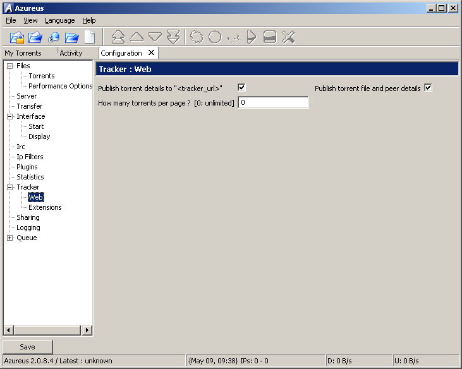Collapse the Interface tree node
The width and height of the screenshot is (462, 369).
coord(9,116)
